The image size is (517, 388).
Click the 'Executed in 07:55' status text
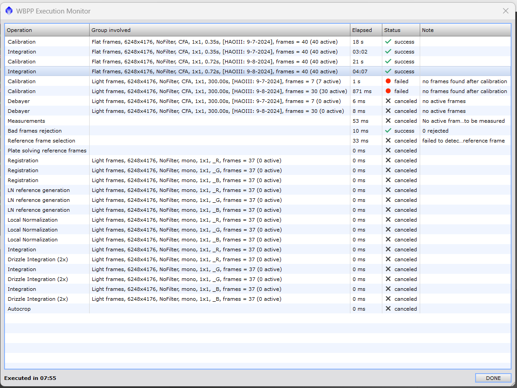point(30,378)
